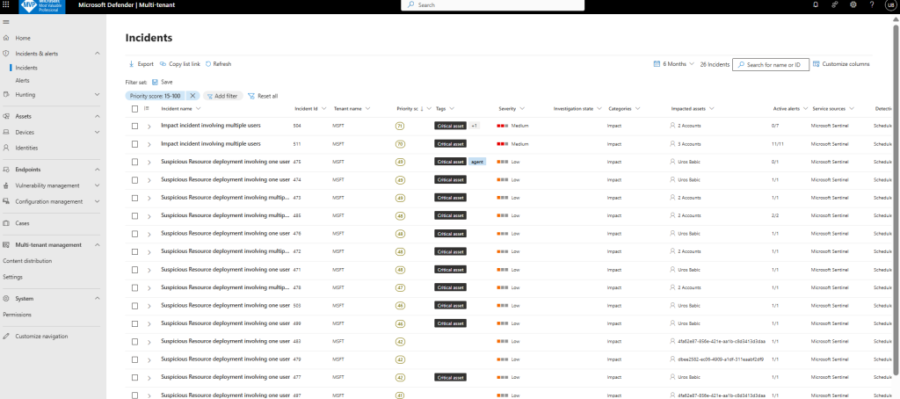The width and height of the screenshot is (900, 399).
Task: Open the settings gear in header
Action: click(853, 5)
